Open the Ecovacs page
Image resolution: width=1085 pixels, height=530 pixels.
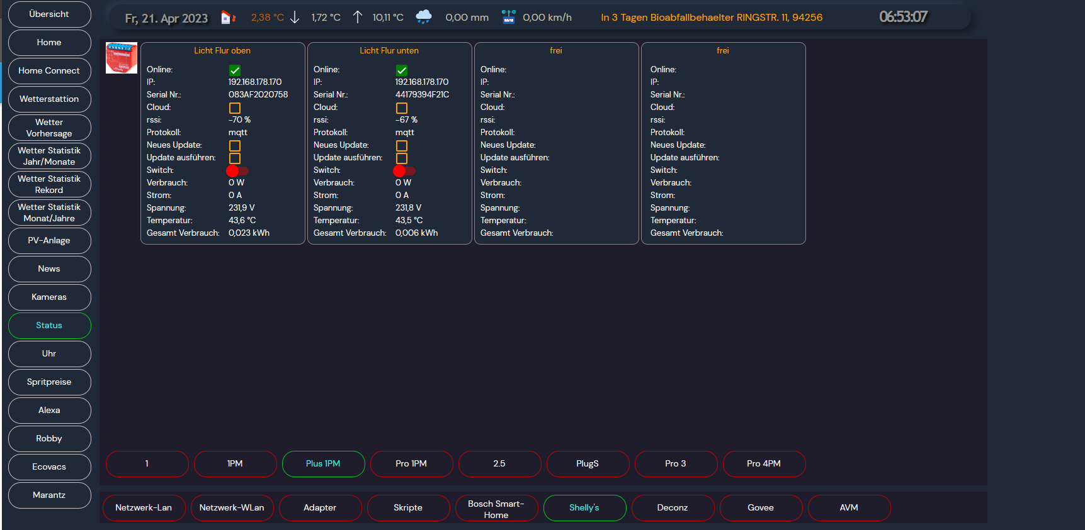49,467
